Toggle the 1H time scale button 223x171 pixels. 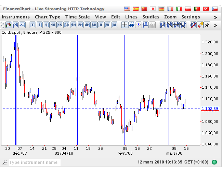pyautogui.click(x=73, y=25)
